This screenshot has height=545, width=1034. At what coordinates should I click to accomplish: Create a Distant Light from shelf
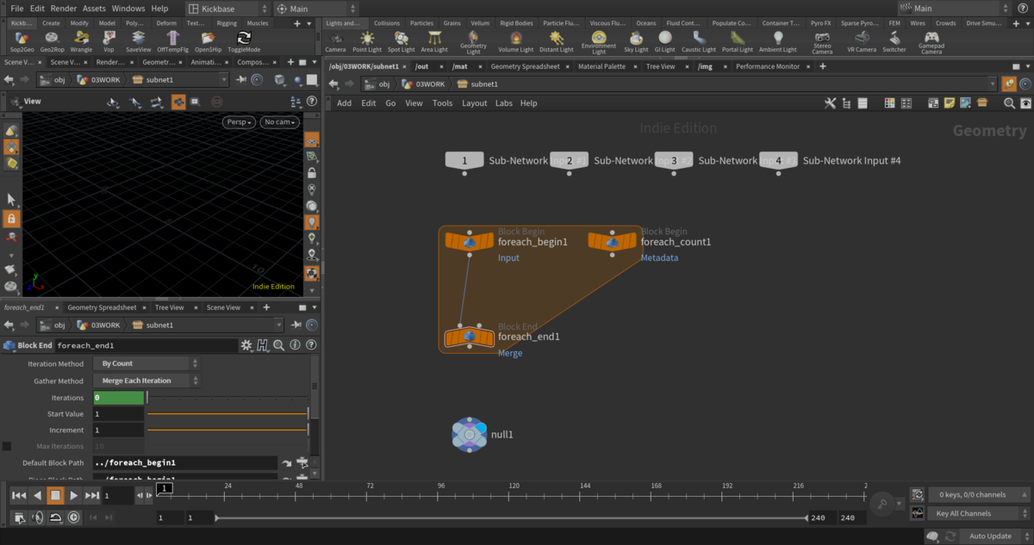[556, 42]
